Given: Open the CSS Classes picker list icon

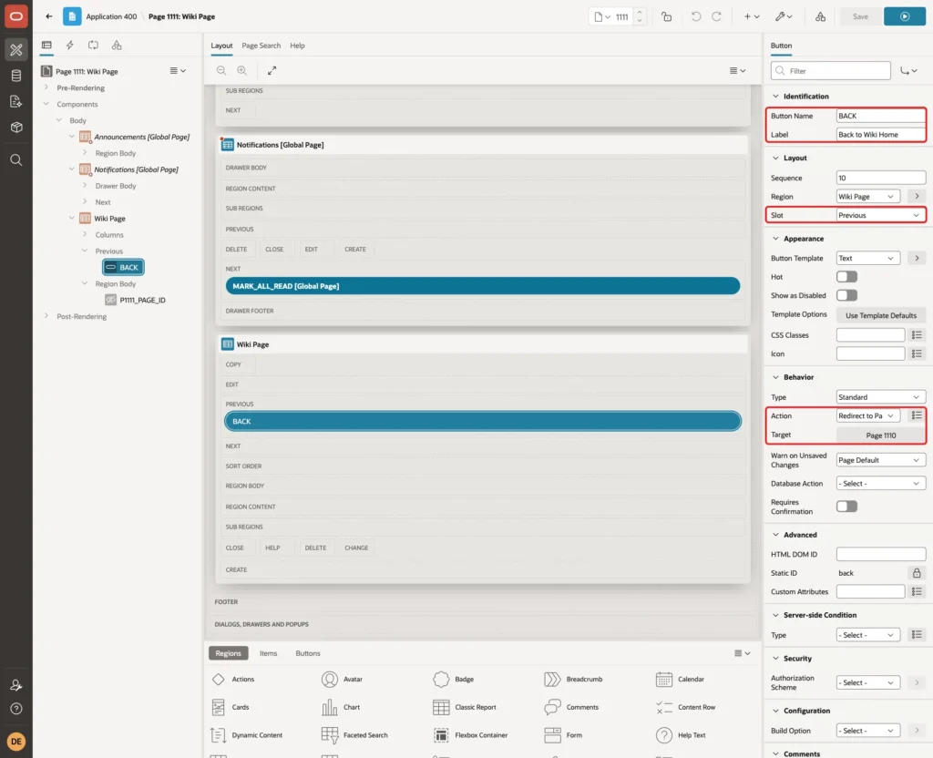Looking at the screenshot, I should pyautogui.click(x=917, y=335).
